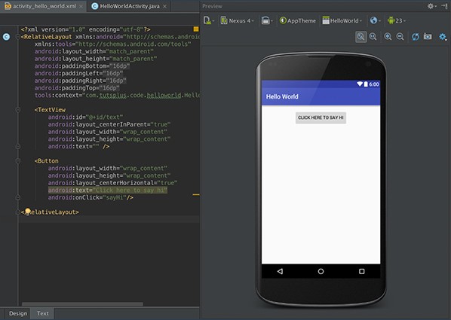This screenshot has width=451, height=320.
Task: Hide the Preview tool window
Action: pos(444,6)
